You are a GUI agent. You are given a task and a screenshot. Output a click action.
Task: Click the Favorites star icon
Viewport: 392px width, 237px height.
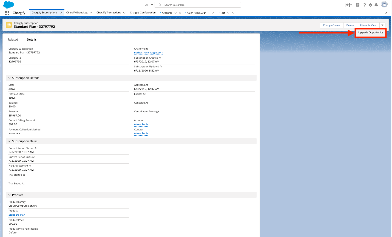(347, 5)
